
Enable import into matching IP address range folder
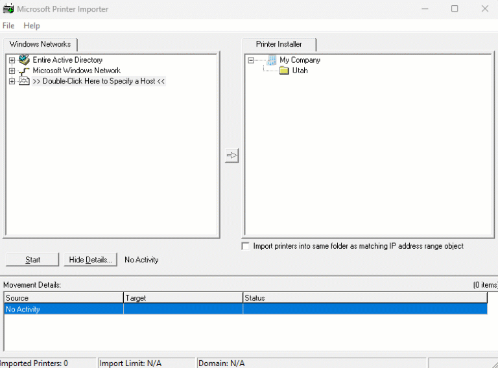[246, 246]
